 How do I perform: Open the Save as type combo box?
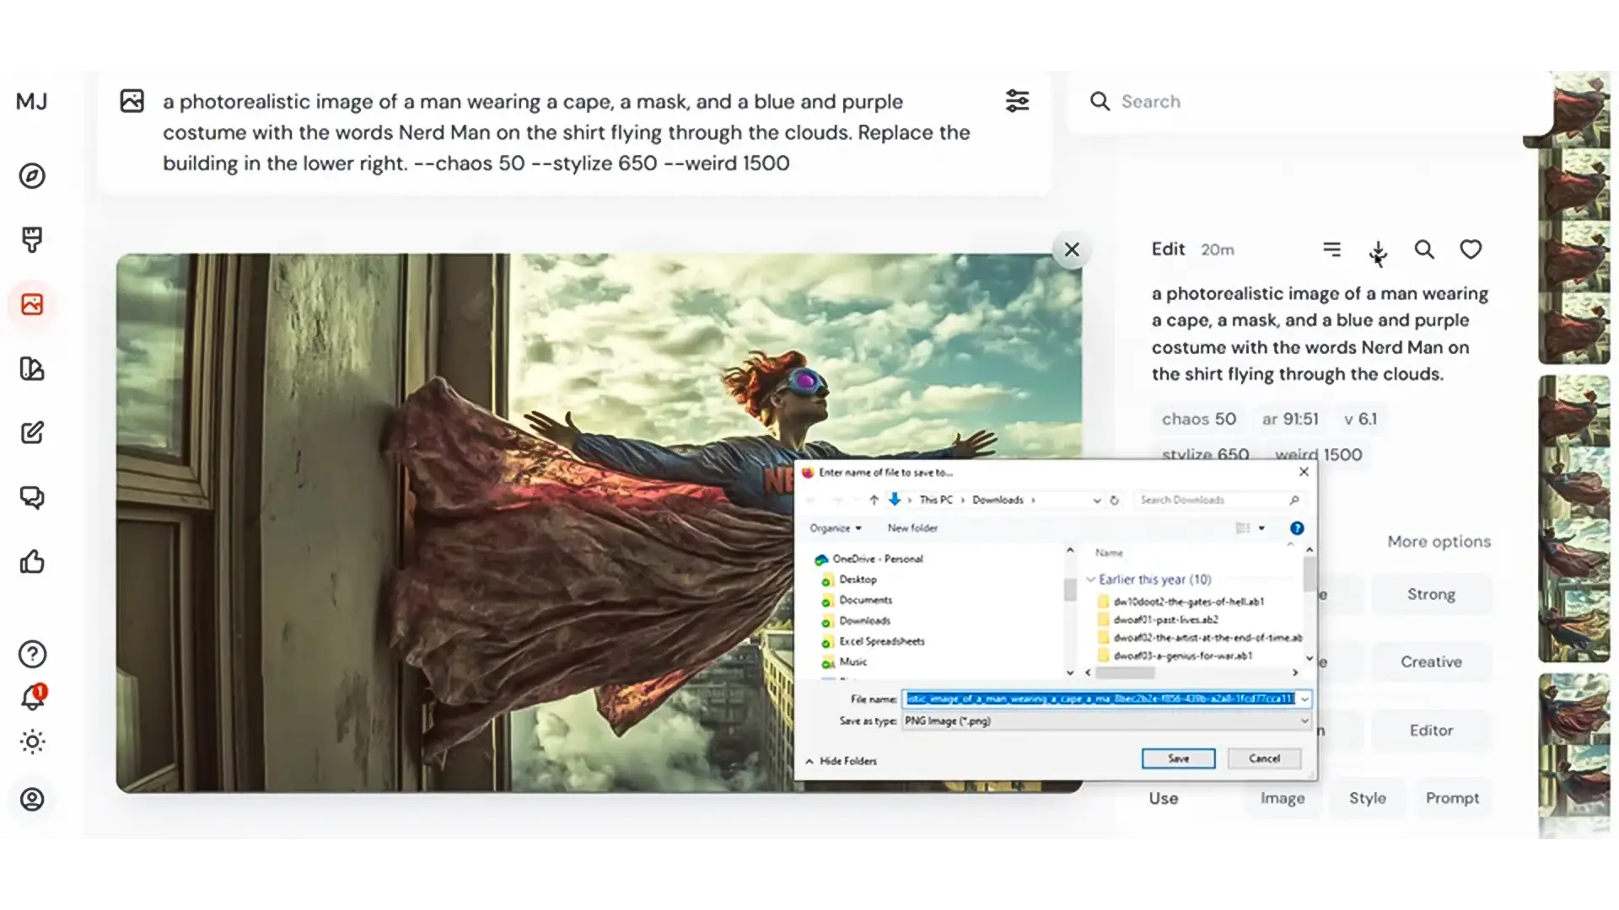tap(1106, 721)
